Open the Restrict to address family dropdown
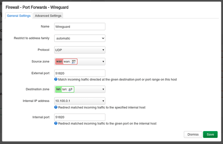Image resolution: width=223 pixels, height=144 pixels. [80, 38]
